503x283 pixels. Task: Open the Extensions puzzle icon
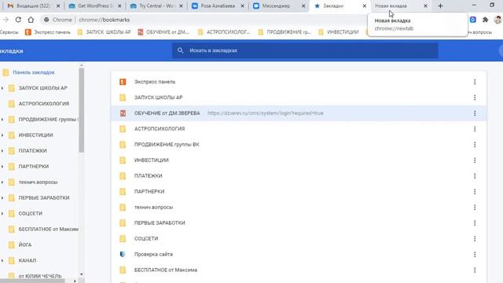pos(486,20)
